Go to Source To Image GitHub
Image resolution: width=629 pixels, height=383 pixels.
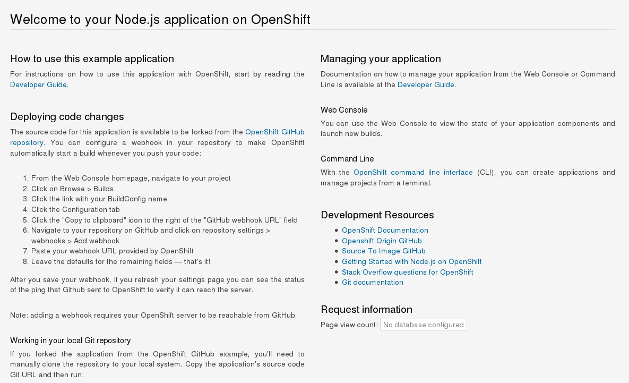(383, 251)
